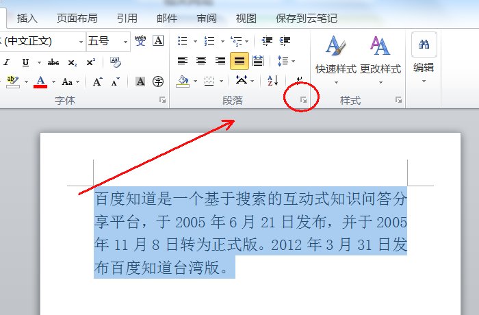Click the selected document text paragraph
This screenshot has width=479, height=315.
pyautogui.click(x=250, y=232)
